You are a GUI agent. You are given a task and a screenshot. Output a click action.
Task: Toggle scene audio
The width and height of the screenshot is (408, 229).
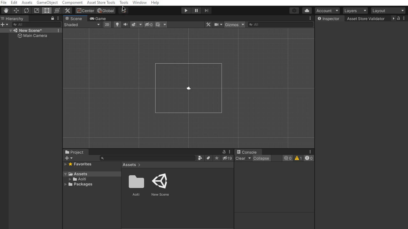click(125, 24)
